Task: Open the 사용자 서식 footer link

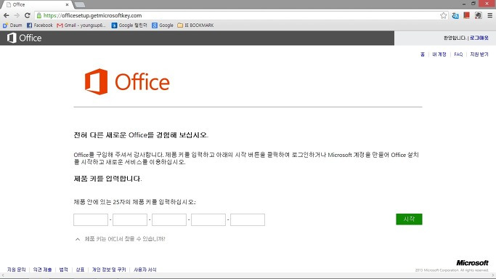Action: [x=145, y=270]
